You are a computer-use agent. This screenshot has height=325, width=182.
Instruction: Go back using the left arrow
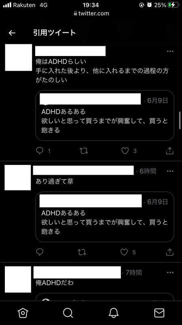pyautogui.click(x=12, y=33)
